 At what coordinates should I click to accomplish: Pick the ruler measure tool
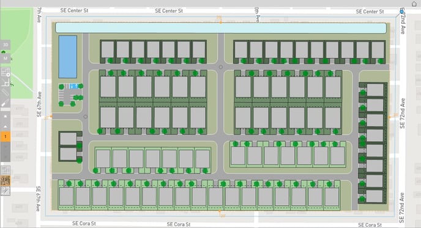tap(6, 92)
